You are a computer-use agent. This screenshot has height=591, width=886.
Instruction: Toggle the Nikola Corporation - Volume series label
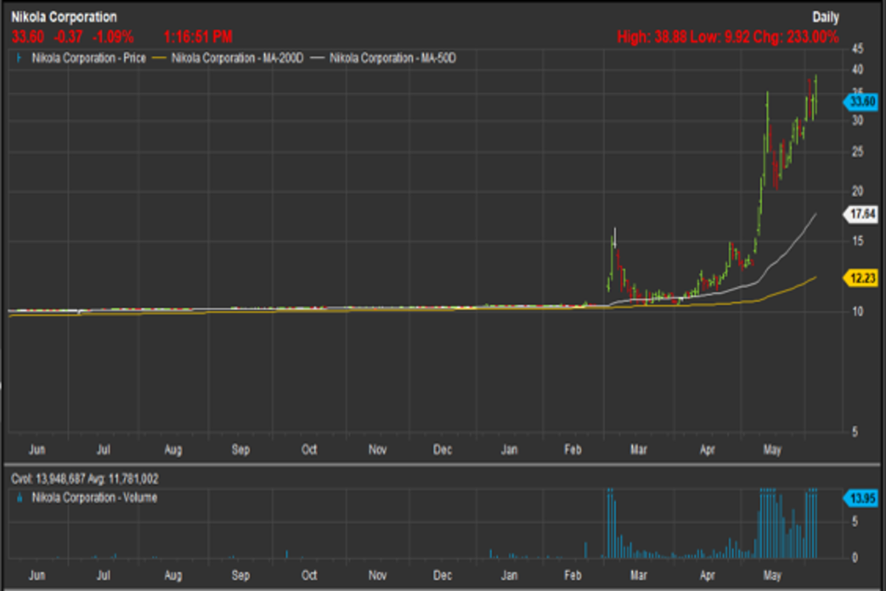(x=95, y=498)
